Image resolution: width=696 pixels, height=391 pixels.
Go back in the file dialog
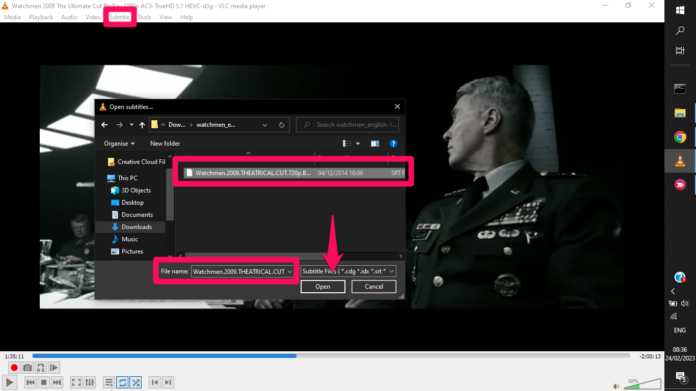[x=104, y=125]
